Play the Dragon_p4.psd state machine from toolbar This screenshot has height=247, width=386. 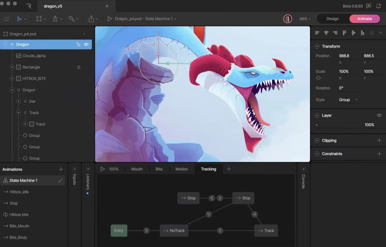pyautogui.click(x=110, y=19)
